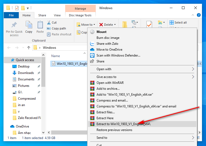Click WinRAR icon next to Open with WinRAR
206x146 pixels.
[92, 83]
